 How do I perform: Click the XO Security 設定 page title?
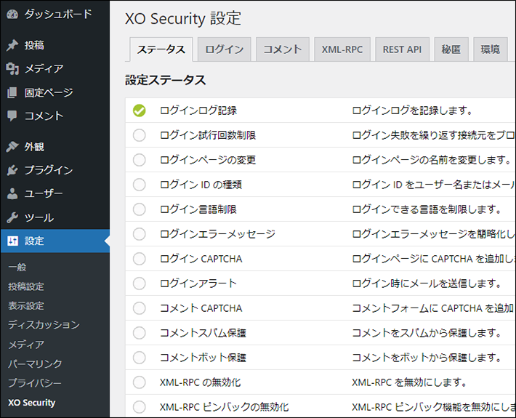(x=183, y=18)
